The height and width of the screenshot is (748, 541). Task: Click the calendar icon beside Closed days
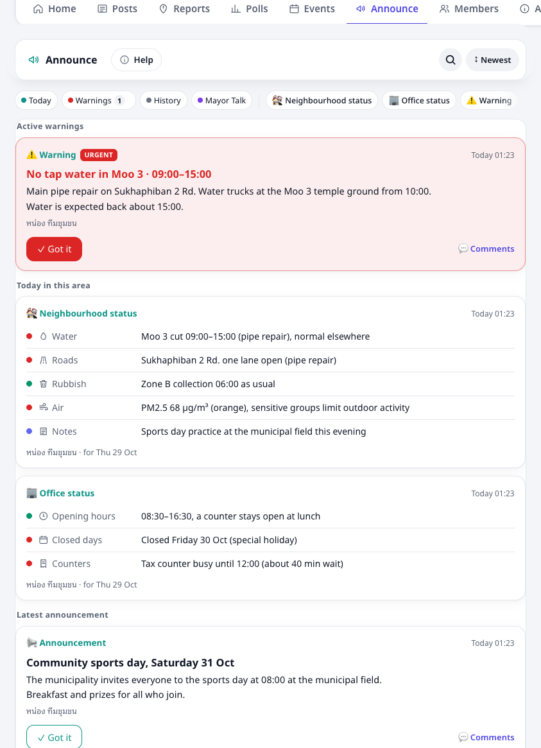pos(44,540)
